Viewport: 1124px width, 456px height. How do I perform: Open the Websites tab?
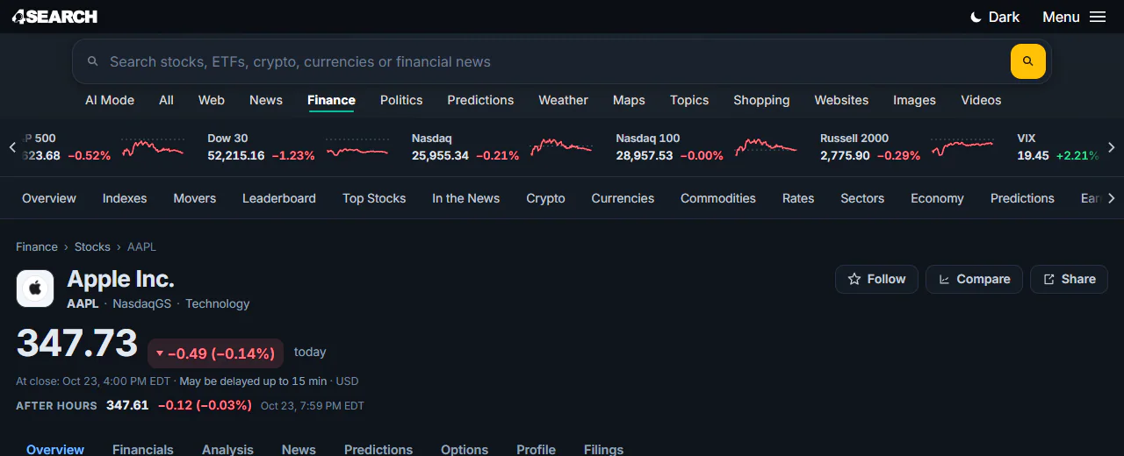841,100
